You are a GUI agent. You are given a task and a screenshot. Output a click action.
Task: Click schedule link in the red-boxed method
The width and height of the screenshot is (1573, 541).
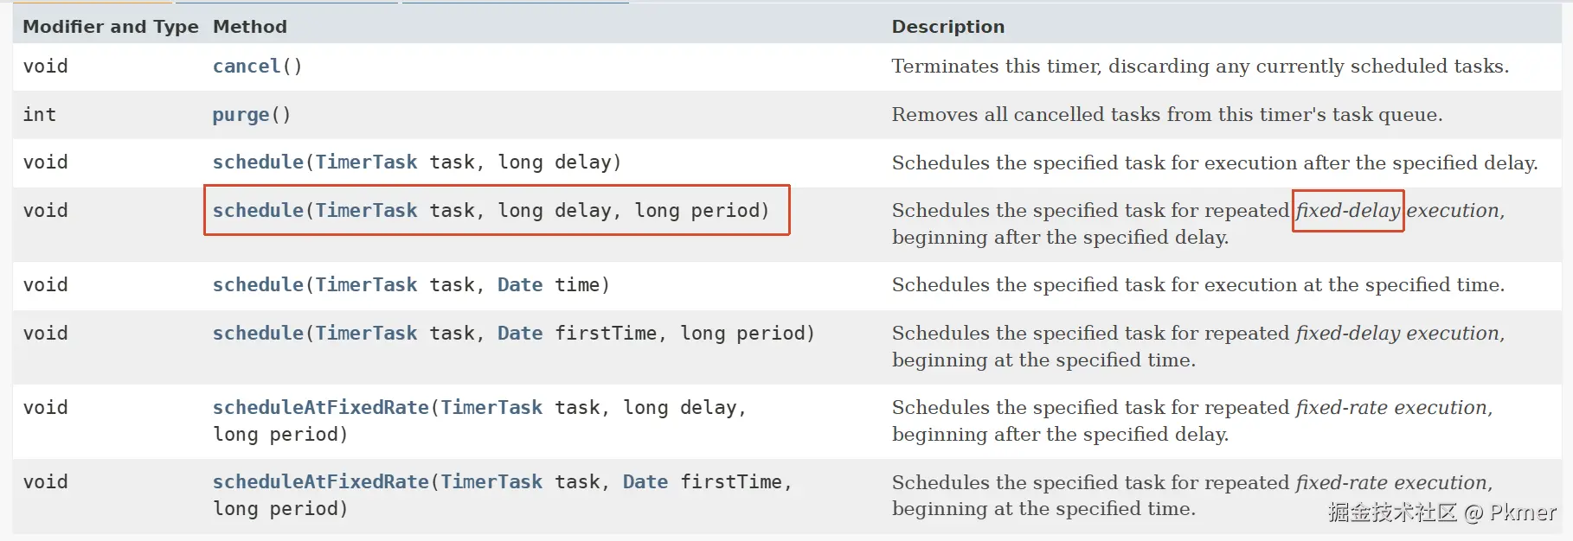point(258,211)
